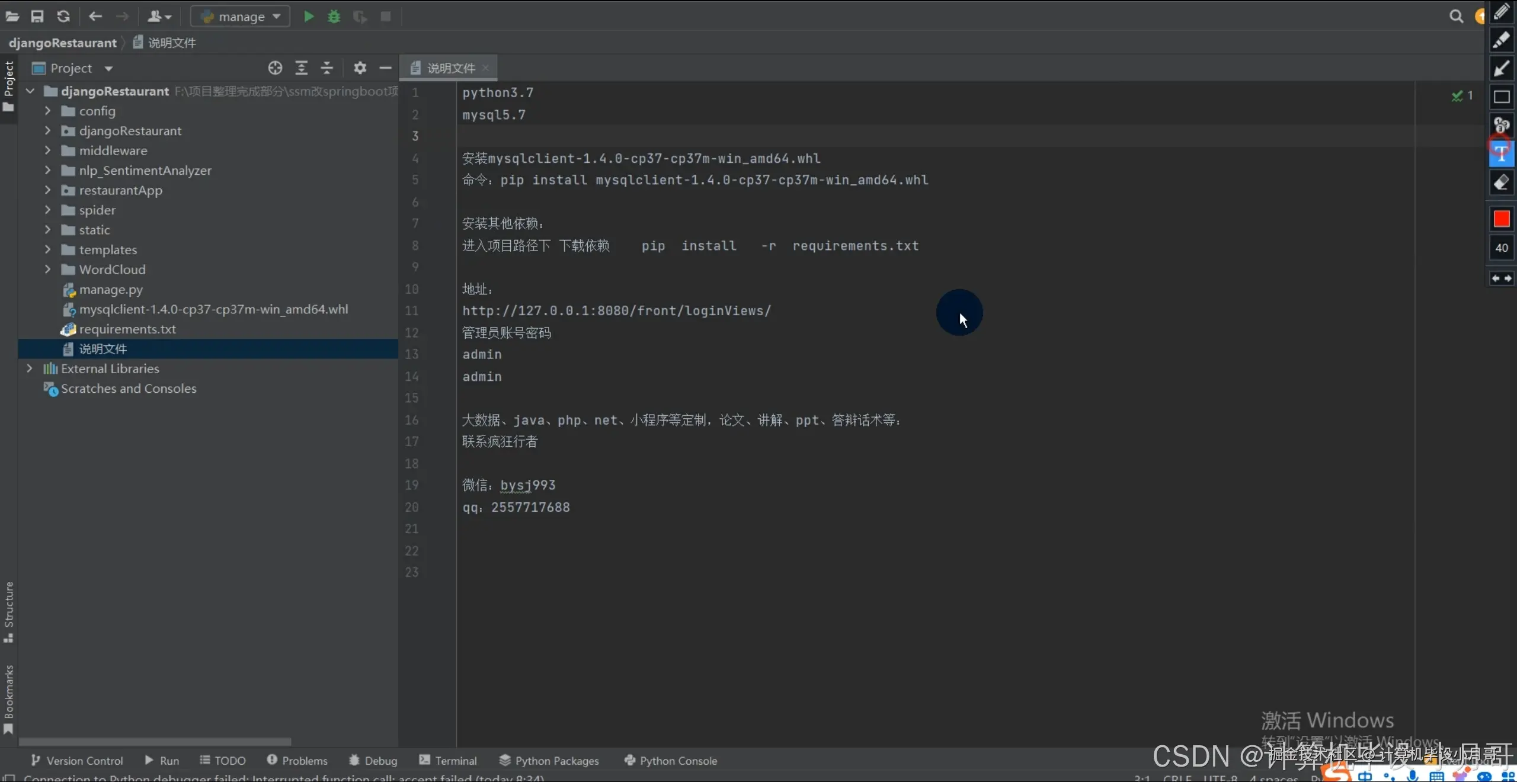Screen dimensions: 1517x782
Task: Select the text T annotation tool
Action: [x=1501, y=153]
